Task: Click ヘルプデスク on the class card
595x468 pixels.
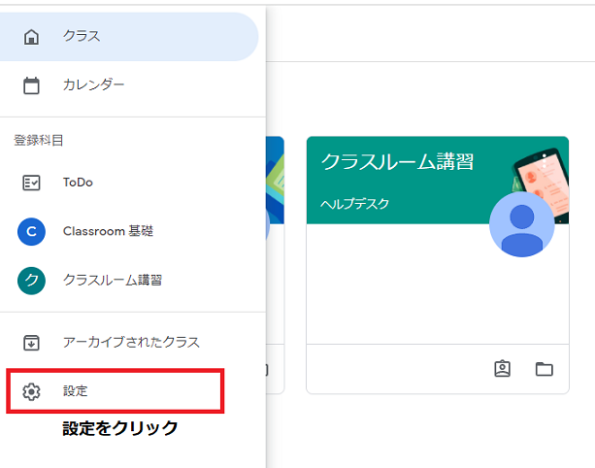Action: pos(355,204)
